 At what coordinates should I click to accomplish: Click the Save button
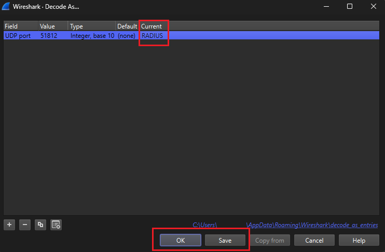pos(225,240)
